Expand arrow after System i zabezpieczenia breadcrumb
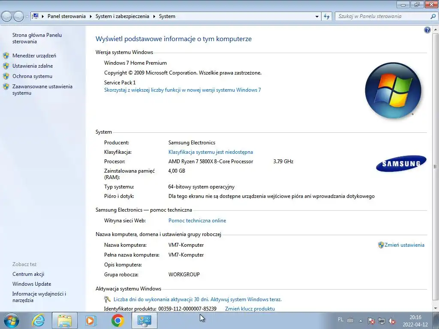Image resolution: width=439 pixels, height=329 pixels. (154, 17)
